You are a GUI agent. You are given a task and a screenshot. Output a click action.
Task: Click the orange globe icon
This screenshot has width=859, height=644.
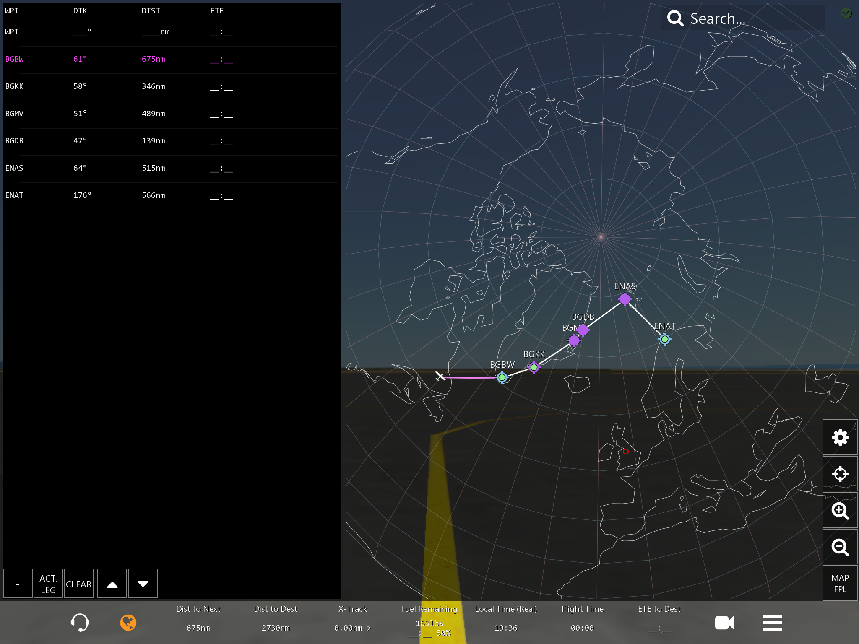coord(128,623)
